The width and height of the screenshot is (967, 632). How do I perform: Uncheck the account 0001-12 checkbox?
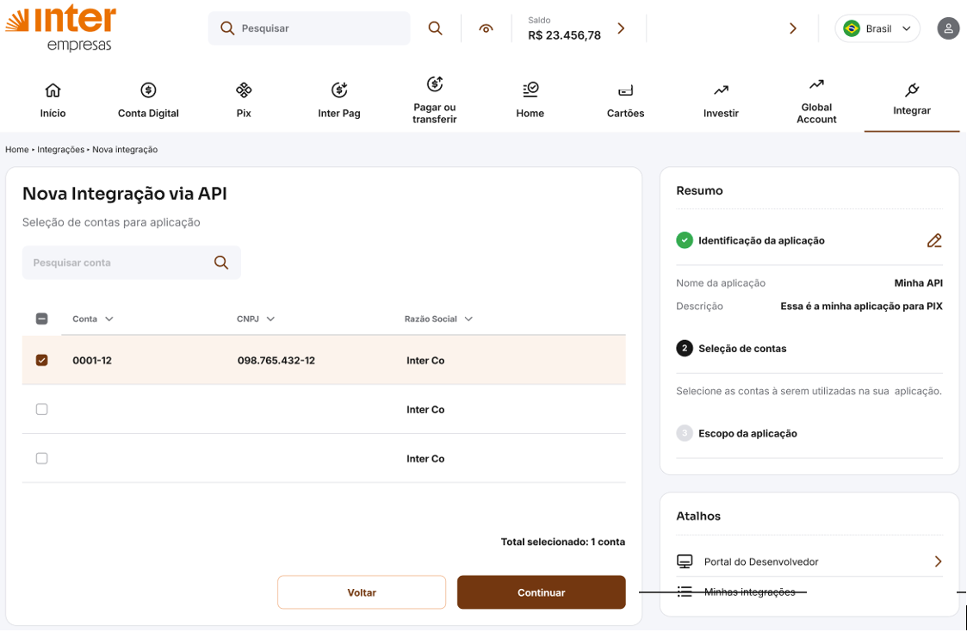pyautogui.click(x=41, y=360)
